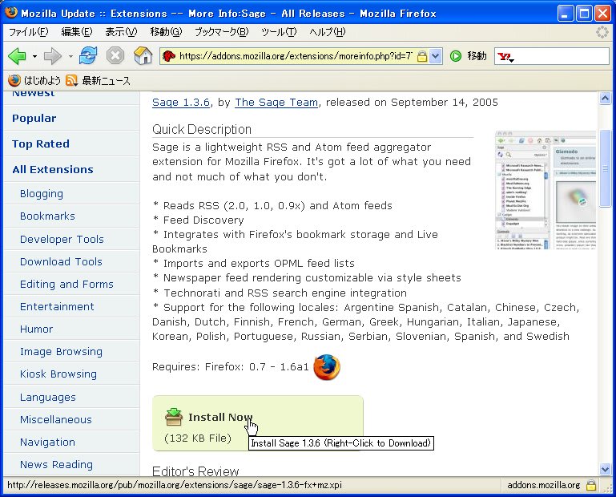Click the vertical scrollbar thumb

pyautogui.click(x=605, y=168)
